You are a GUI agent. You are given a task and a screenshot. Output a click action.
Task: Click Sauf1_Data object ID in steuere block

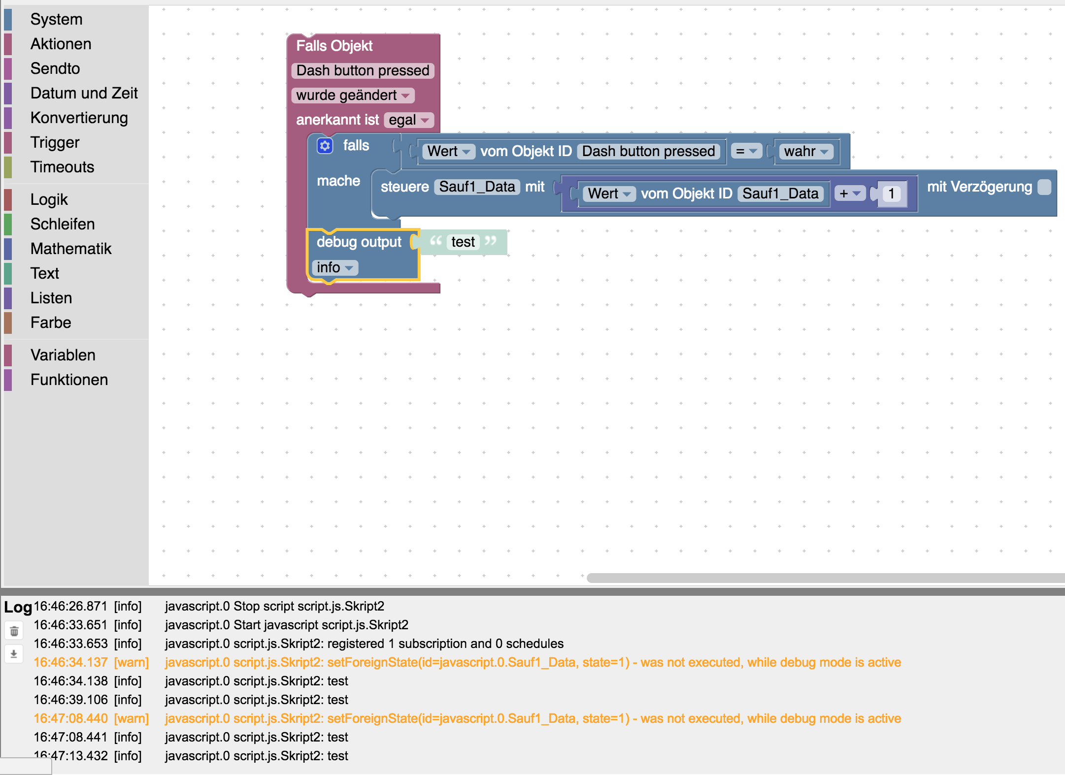[477, 187]
